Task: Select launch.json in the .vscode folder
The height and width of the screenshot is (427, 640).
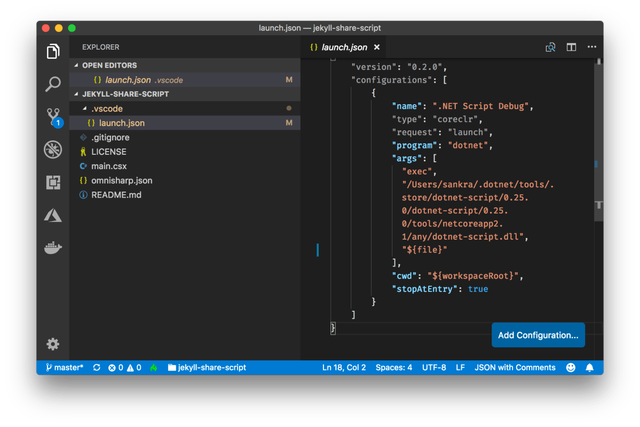Action: pyautogui.click(x=185, y=123)
